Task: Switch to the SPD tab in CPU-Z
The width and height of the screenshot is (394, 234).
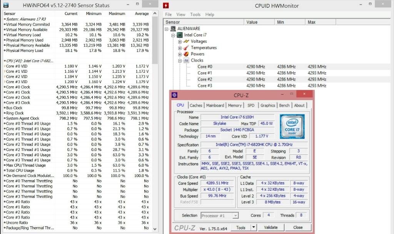Action: point(251,105)
